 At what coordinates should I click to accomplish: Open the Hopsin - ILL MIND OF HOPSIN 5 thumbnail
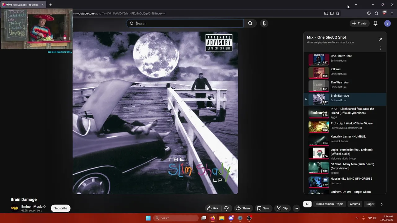(x=319, y=182)
